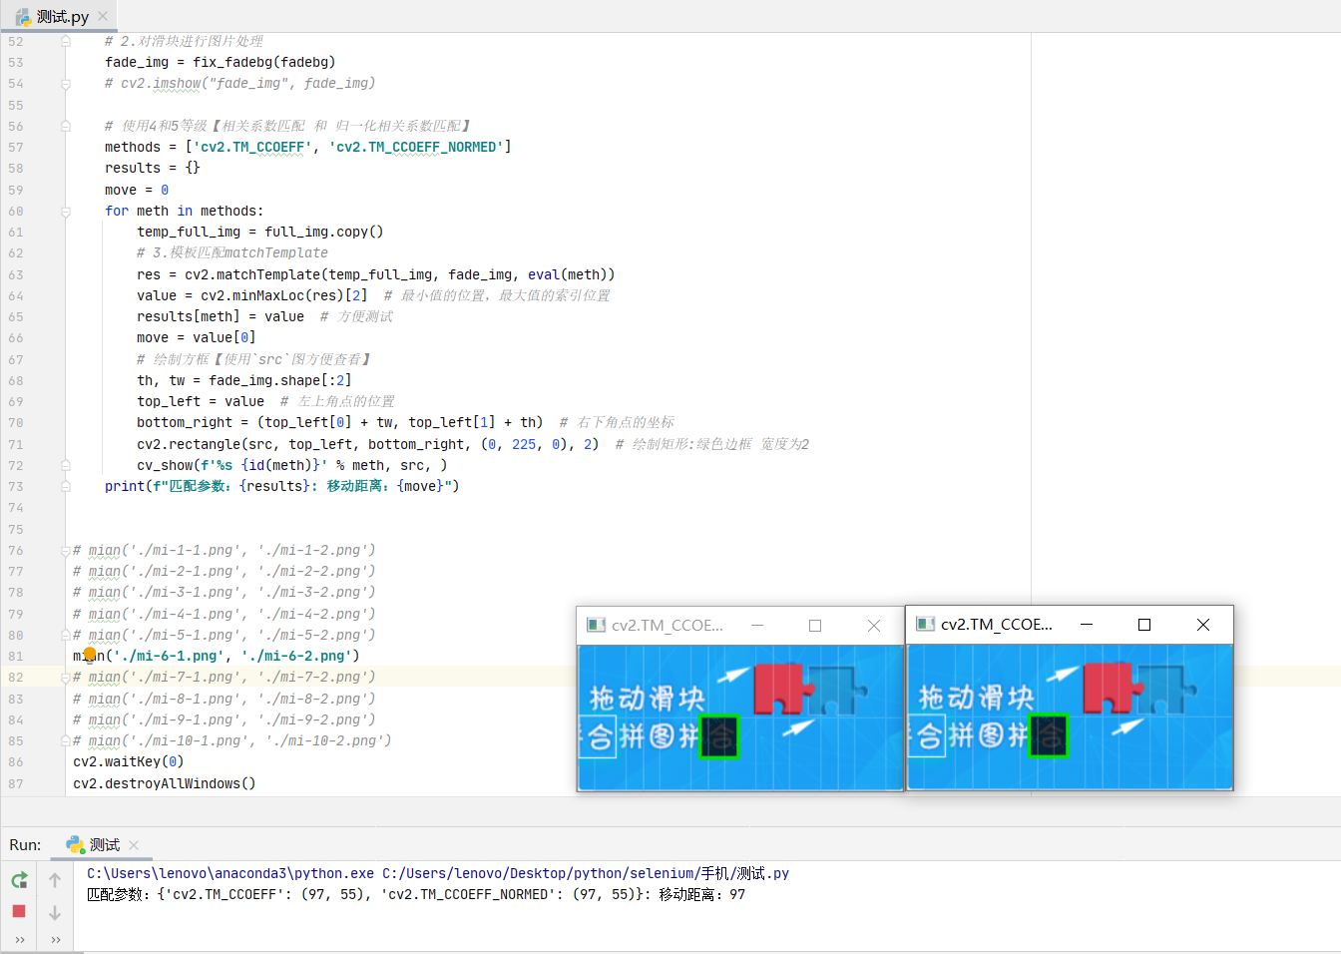Image resolution: width=1341 pixels, height=954 pixels.
Task: Click the minMaxLoc call on line 64
Action: 283,295
